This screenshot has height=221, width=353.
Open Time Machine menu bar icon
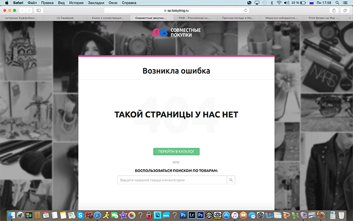[x=265, y=3]
